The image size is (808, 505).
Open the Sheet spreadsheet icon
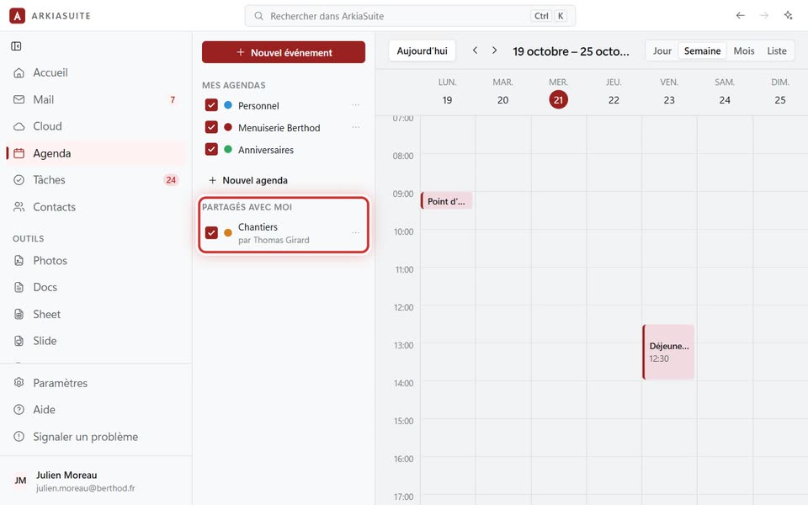coord(19,314)
